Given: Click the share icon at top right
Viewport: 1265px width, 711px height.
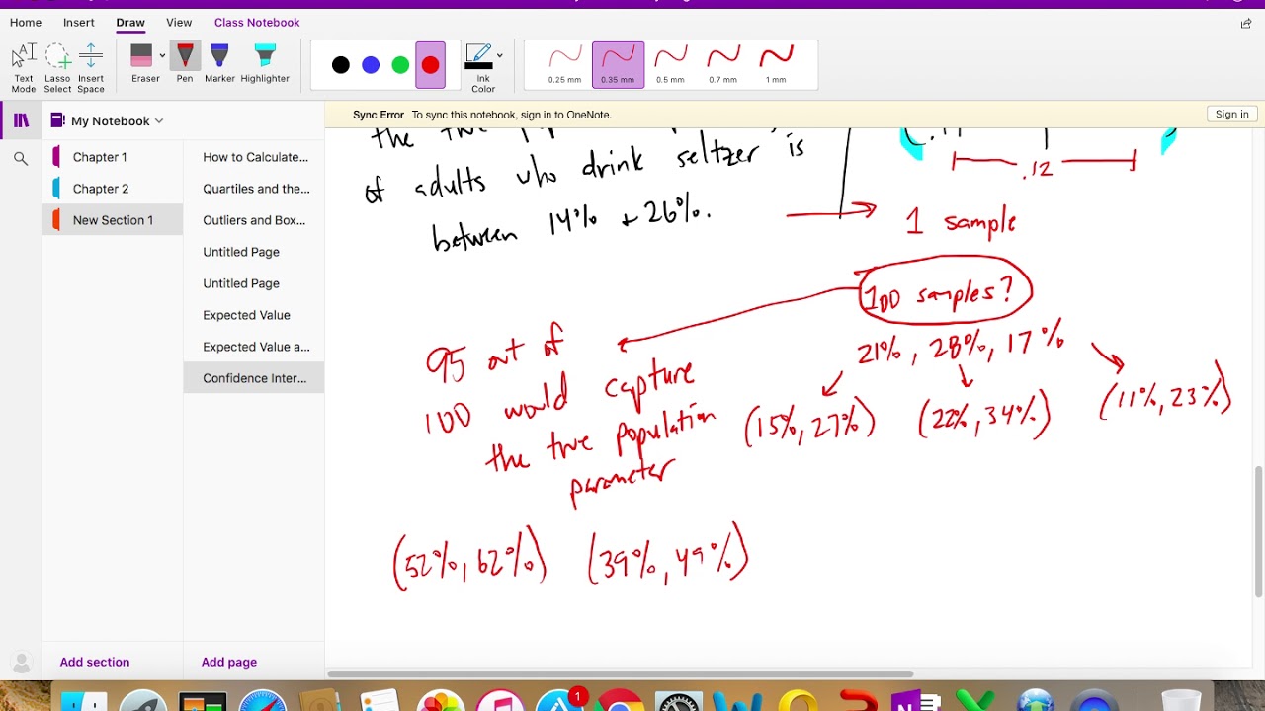Looking at the screenshot, I should coord(1246,23).
